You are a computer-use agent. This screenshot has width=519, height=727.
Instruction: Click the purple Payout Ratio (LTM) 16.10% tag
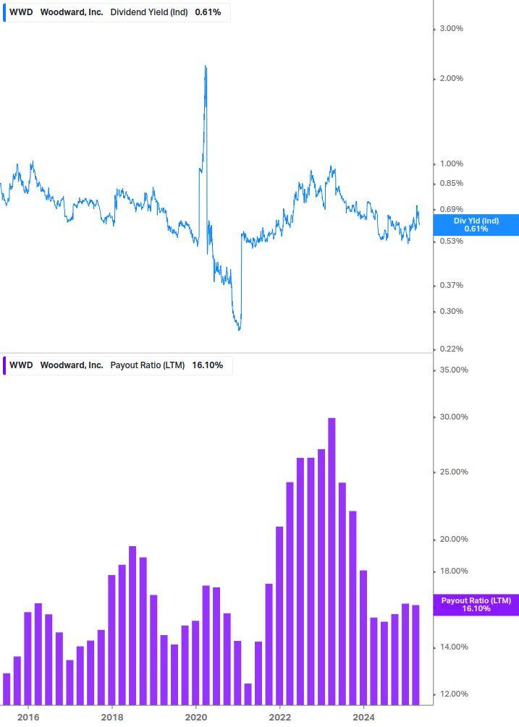476,605
